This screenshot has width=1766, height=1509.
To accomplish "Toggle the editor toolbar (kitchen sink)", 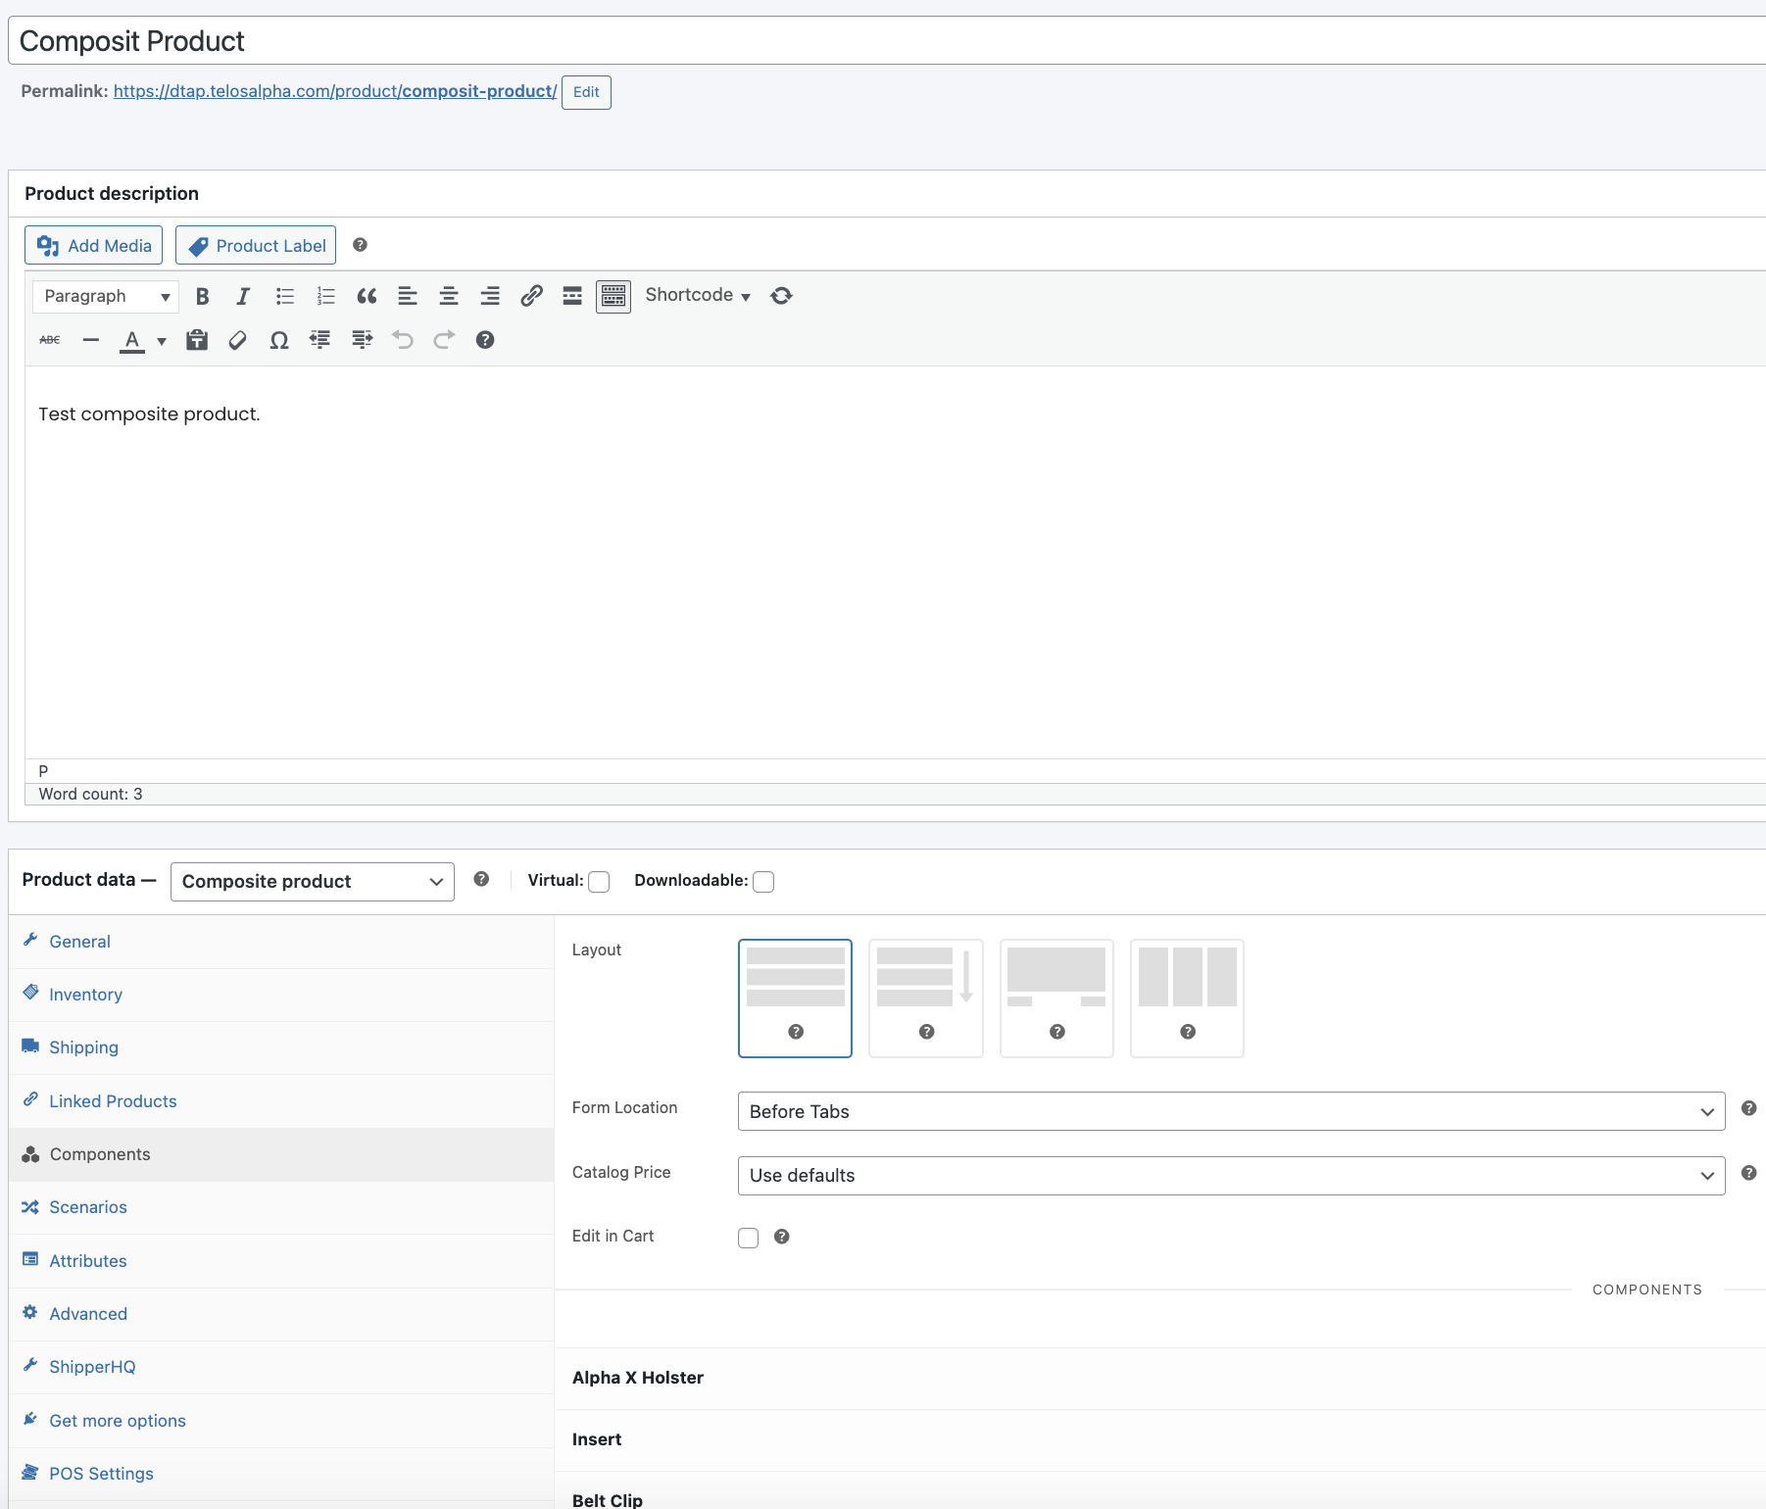I will (x=613, y=296).
